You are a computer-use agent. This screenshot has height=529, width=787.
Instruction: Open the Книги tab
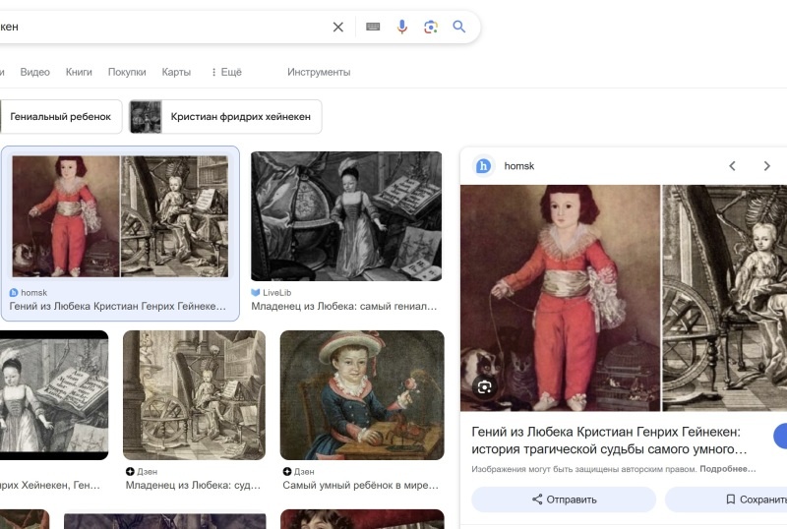pos(79,73)
